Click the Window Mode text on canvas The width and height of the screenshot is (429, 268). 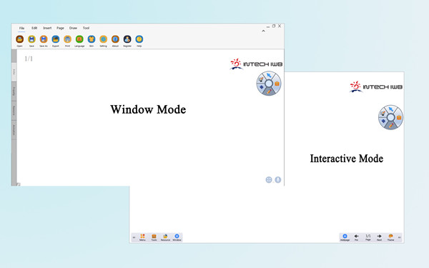pos(148,109)
